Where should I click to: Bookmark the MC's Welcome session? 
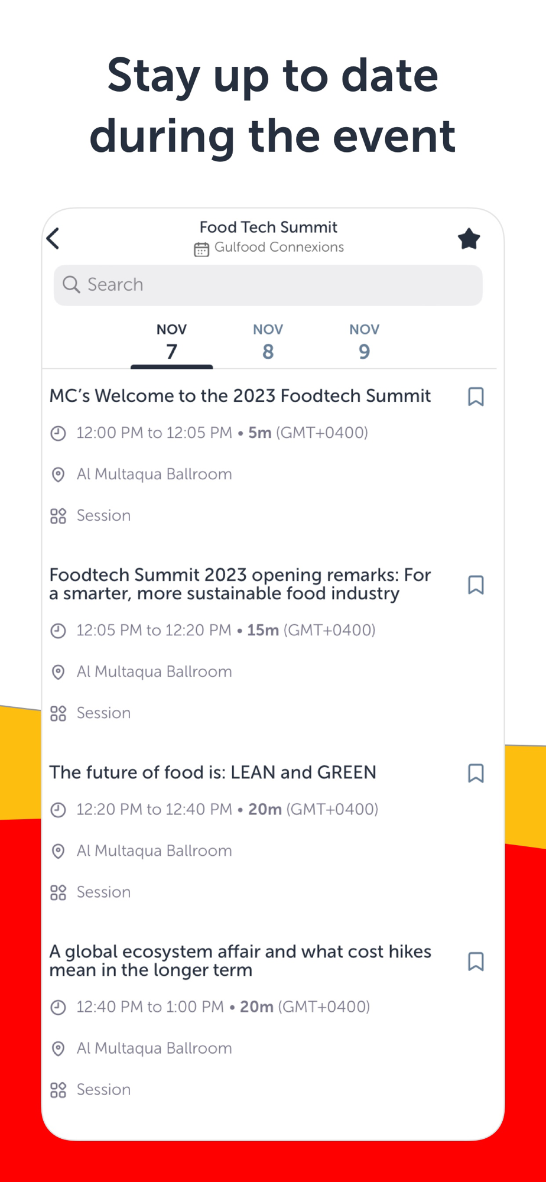pos(476,397)
